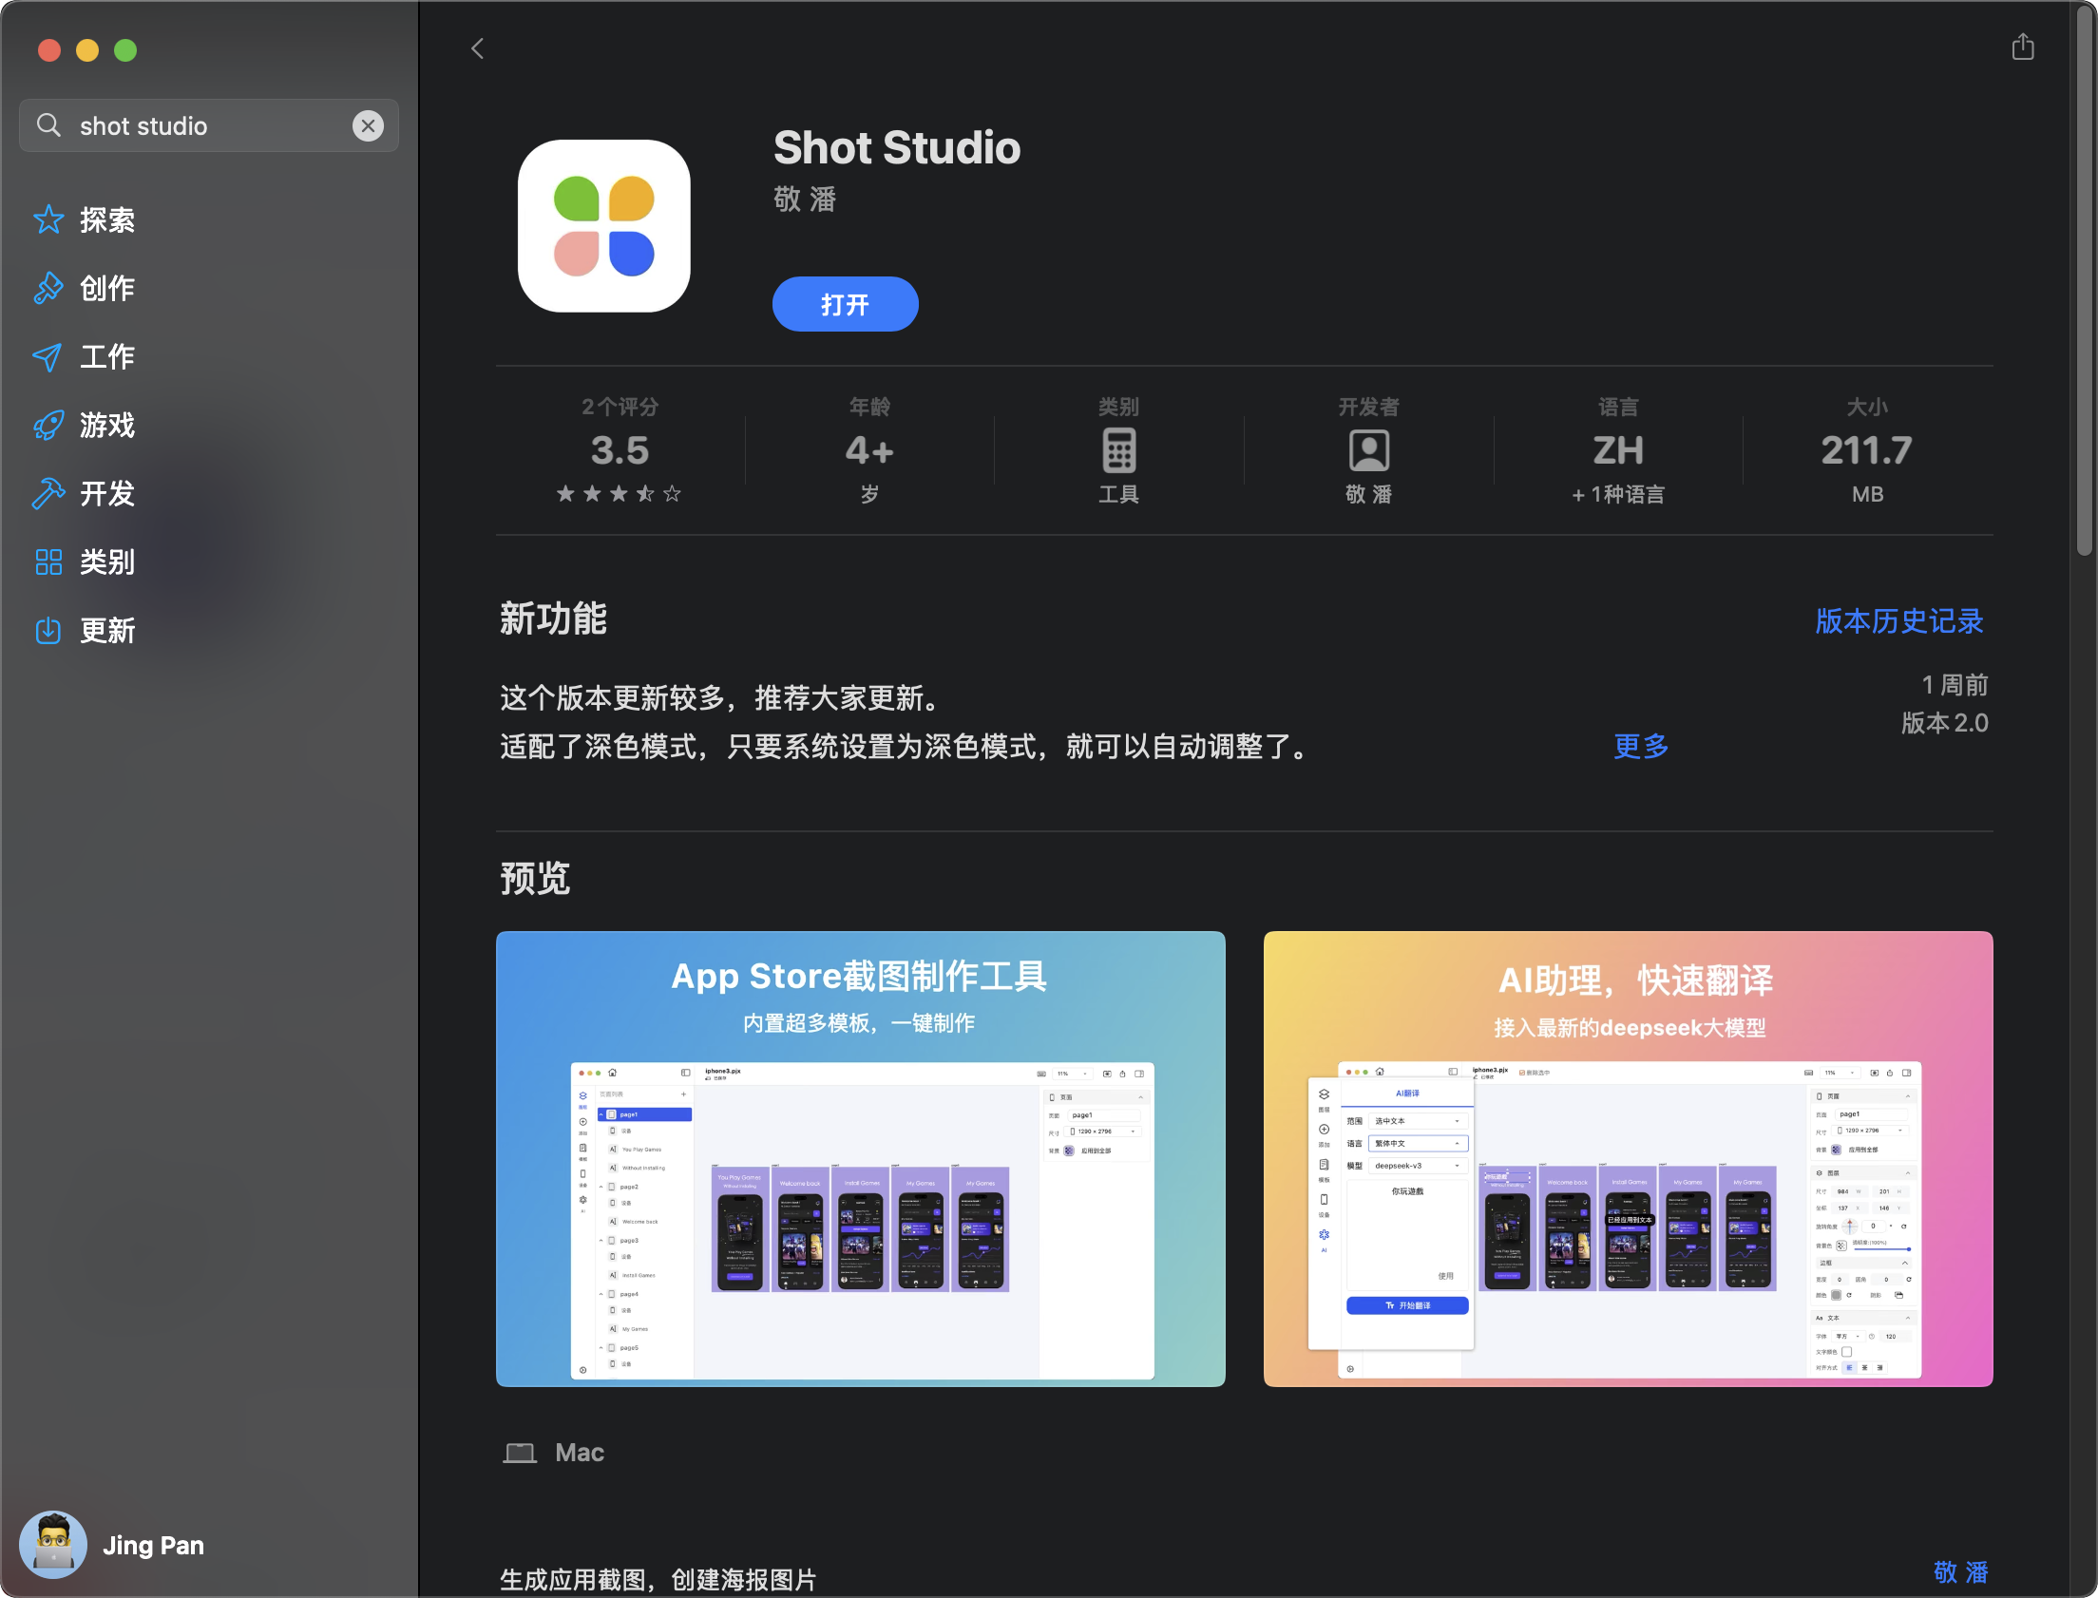Open 版本历史记录 link
The height and width of the screenshot is (1598, 2098).
click(x=1898, y=621)
